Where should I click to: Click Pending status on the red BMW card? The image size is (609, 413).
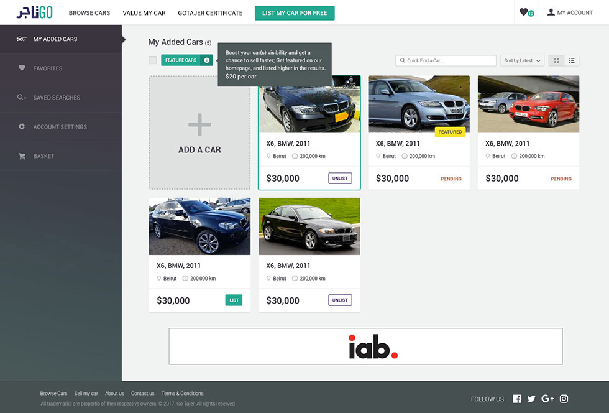click(561, 179)
